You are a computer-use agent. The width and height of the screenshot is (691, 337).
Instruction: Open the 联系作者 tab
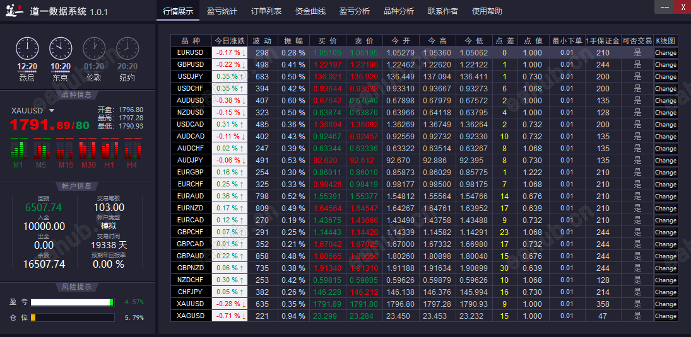pyautogui.click(x=443, y=11)
